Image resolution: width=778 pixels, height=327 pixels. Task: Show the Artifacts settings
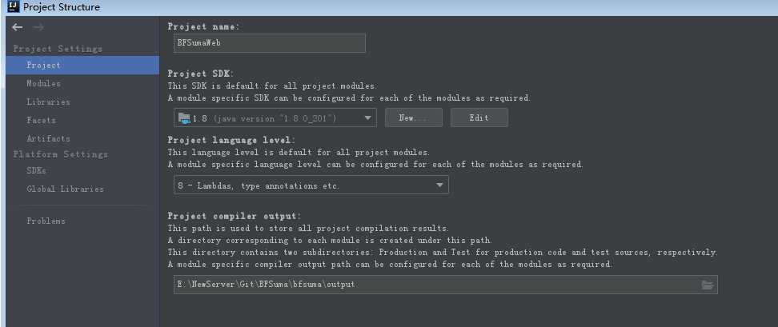pyautogui.click(x=48, y=139)
